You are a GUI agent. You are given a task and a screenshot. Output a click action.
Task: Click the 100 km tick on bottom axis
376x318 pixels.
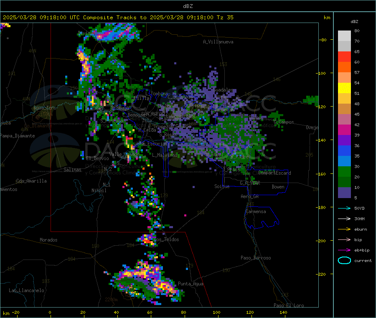click(216, 313)
